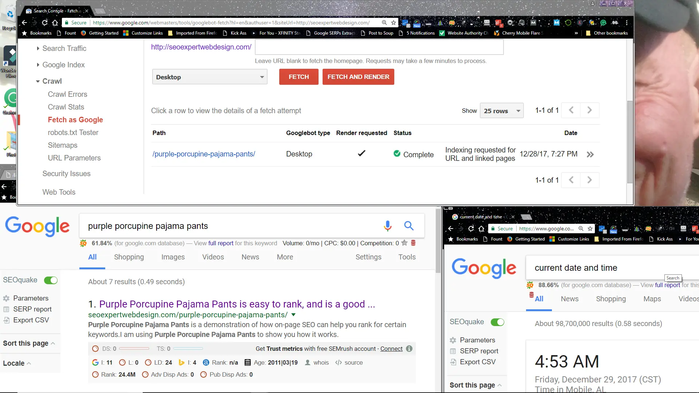
Task: Reload the Search Console page
Action: (x=45, y=23)
